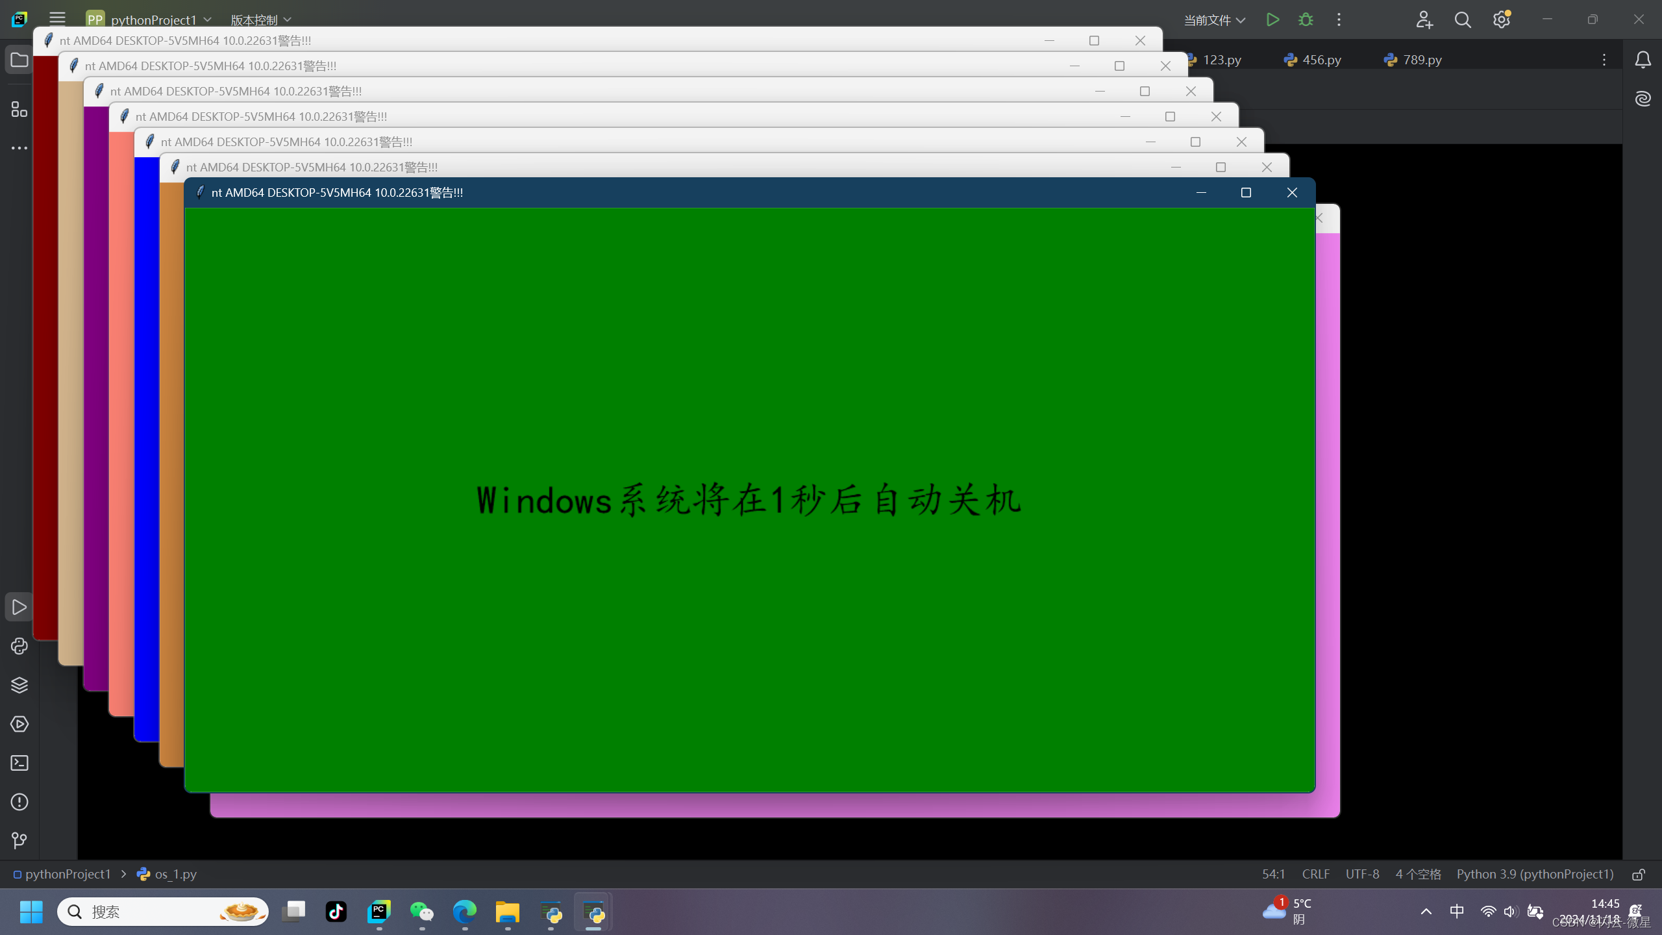Viewport: 1662px width, 935px height.
Task: Debug the current file with bug icon
Action: tap(1306, 19)
